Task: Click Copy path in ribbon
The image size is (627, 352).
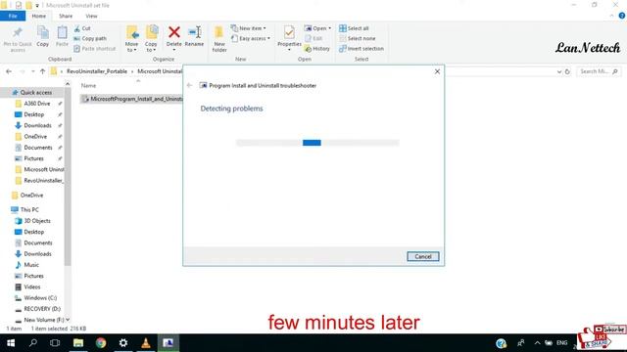Action: point(90,39)
